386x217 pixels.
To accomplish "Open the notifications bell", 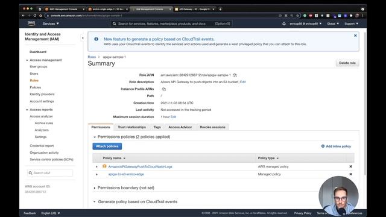I will pos(284,24).
